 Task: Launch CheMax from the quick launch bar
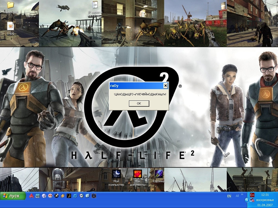pyautogui.click(x=38, y=196)
